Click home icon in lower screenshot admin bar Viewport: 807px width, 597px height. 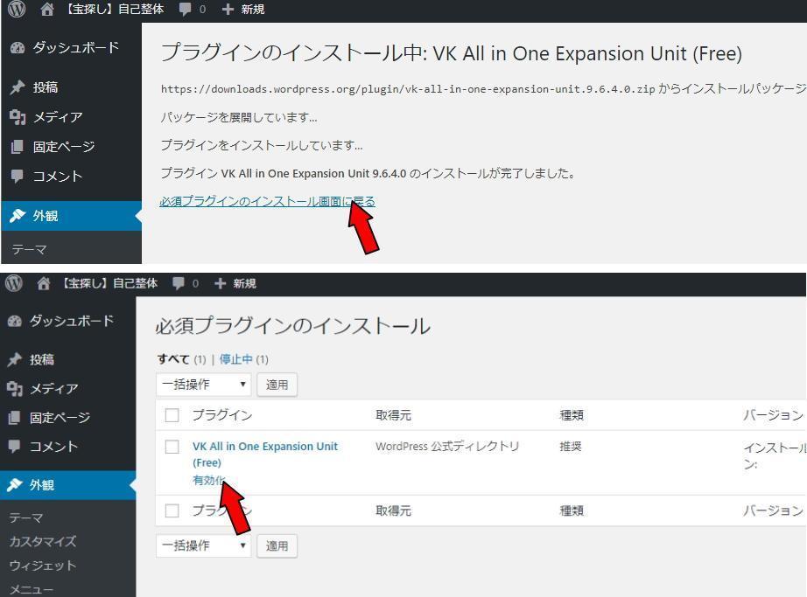click(44, 283)
